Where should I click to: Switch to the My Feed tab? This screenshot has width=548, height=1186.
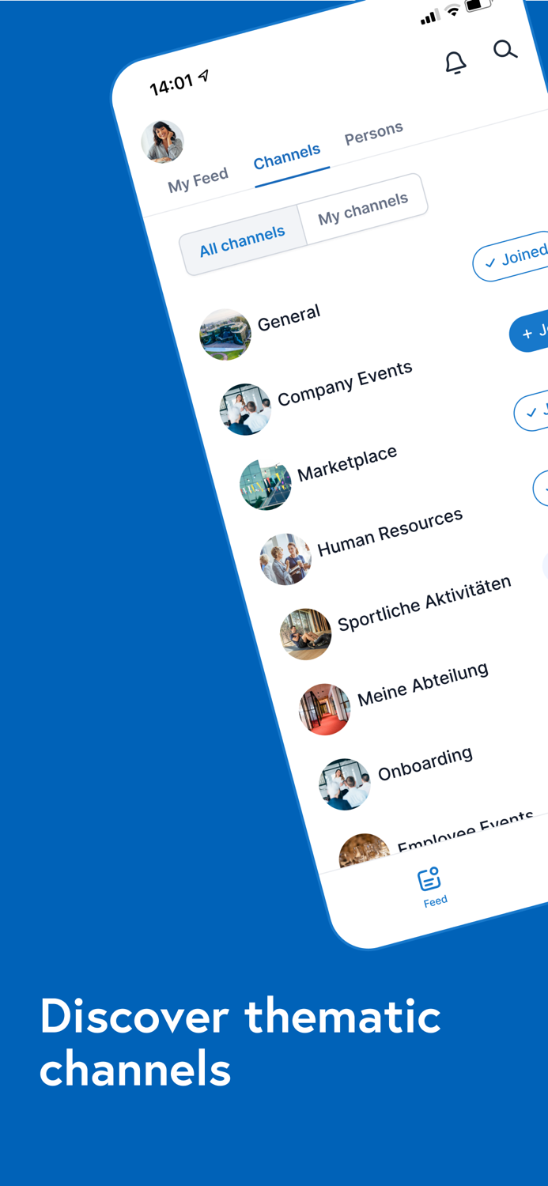[198, 179]
